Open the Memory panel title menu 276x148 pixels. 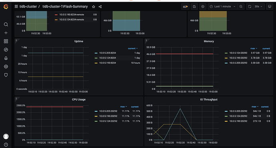click(209, 41)
